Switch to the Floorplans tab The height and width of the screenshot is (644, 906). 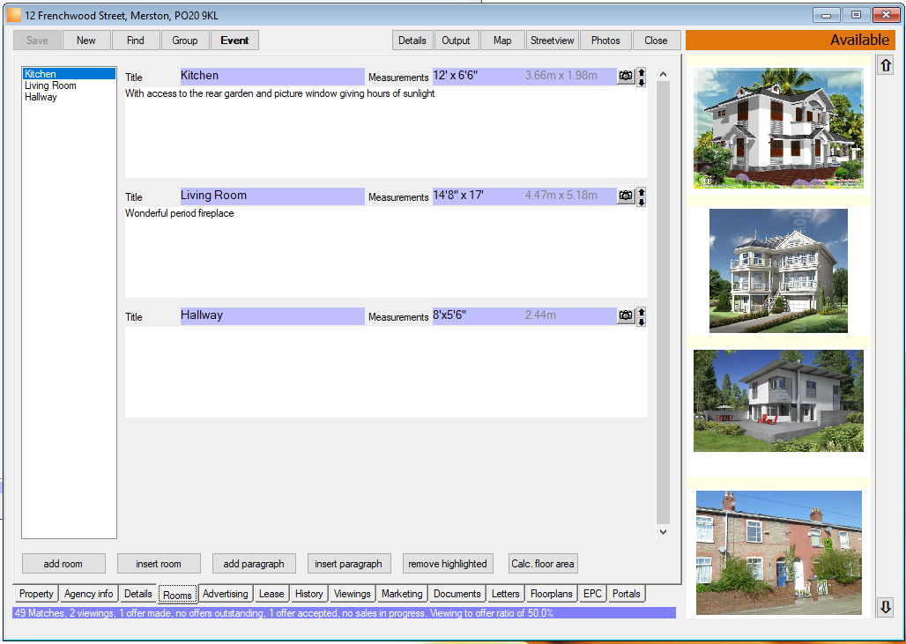point(551,594)
